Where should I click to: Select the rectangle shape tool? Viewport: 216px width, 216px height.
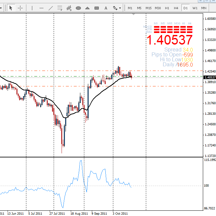click(97, 8)
